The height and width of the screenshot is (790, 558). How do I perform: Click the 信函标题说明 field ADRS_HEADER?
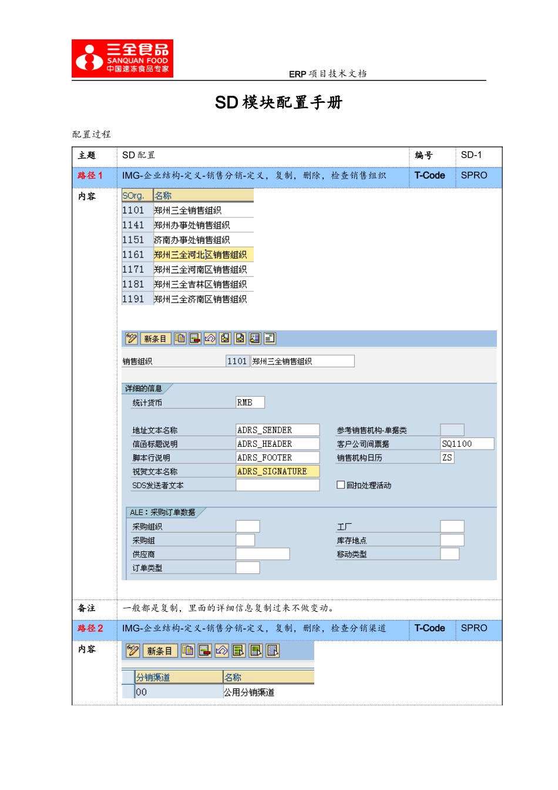tap(278, 444)
